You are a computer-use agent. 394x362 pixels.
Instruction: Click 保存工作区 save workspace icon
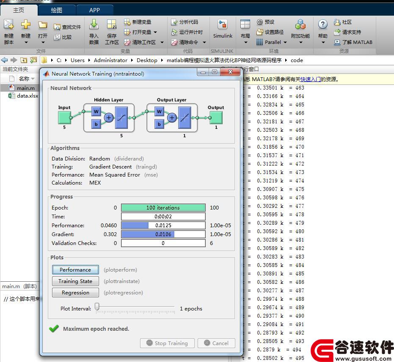[112, 24]
